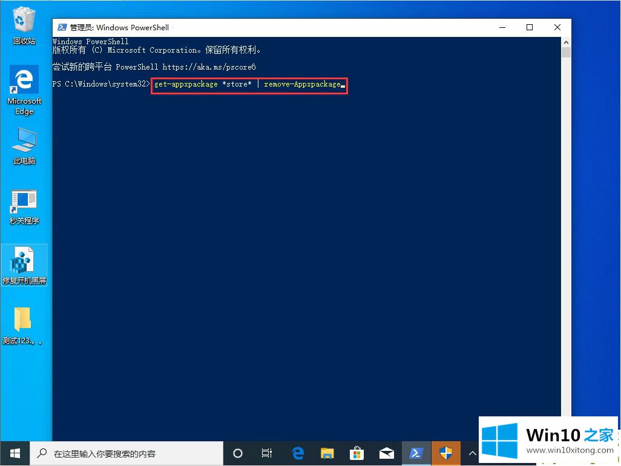Click the PowerShell icon in title bar
The width and height of the screenshot is (621, 466).
62,27
